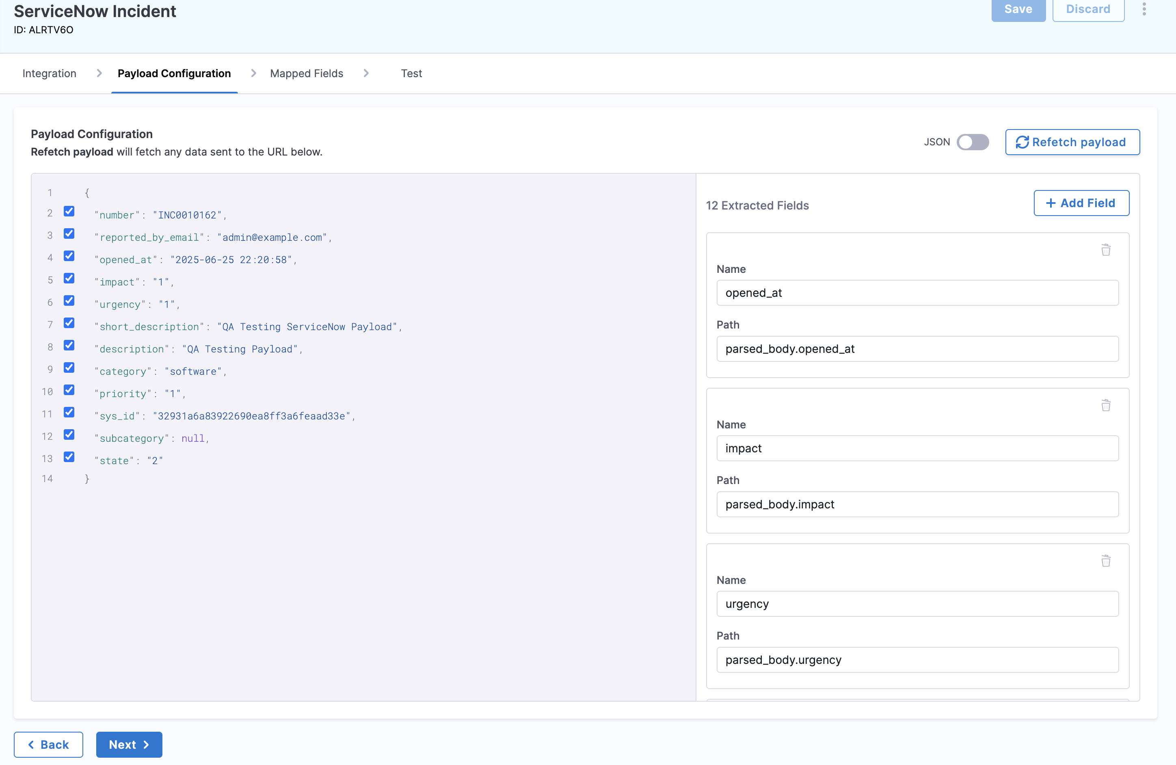Go to the Test tab

411,73
